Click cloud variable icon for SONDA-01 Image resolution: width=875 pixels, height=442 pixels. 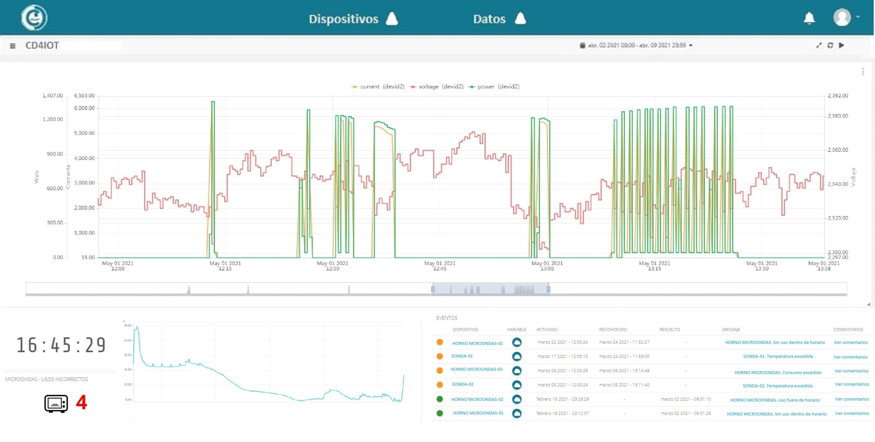[x=517, y=356]
